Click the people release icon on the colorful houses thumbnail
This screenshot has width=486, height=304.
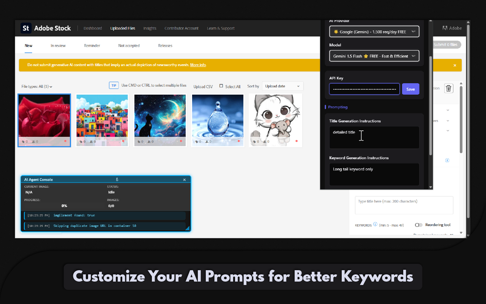(91, 142)
